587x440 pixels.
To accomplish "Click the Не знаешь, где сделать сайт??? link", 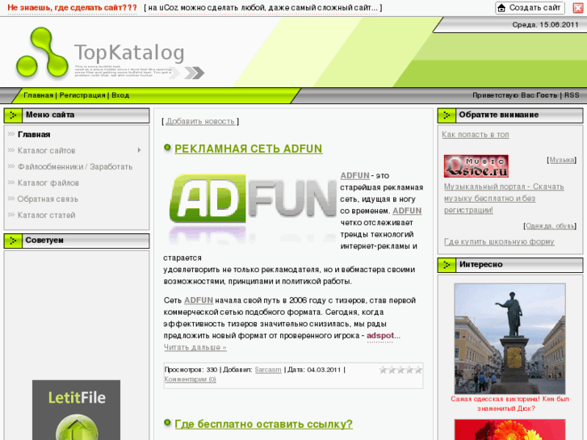I will 72,7.
